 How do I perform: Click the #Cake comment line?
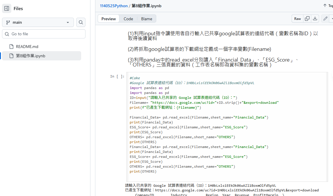coord(135,78)
